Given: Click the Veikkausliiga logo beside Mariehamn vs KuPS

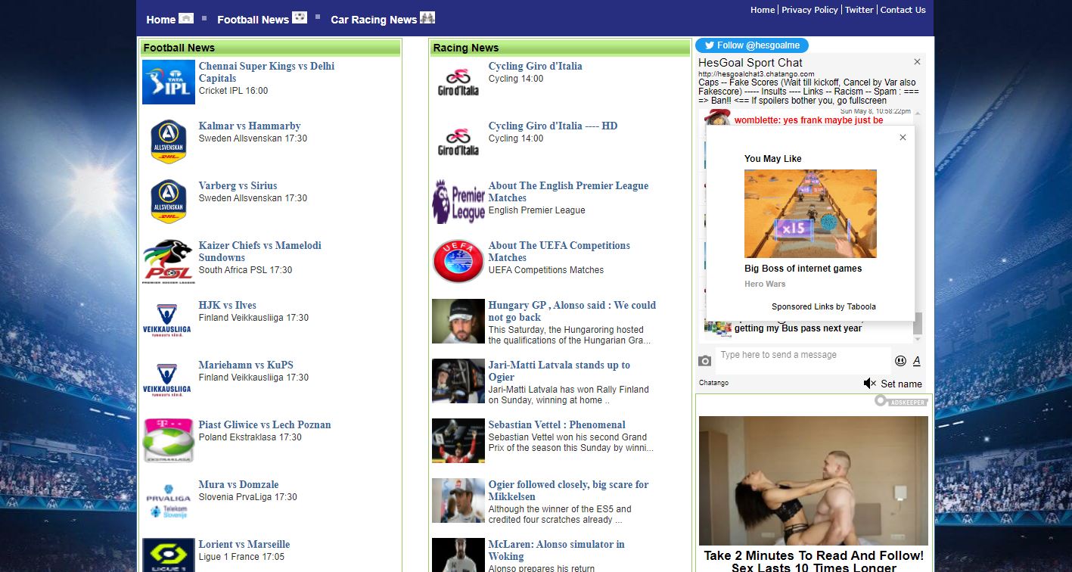Looking at the screenshot, I should pos(167,381).
